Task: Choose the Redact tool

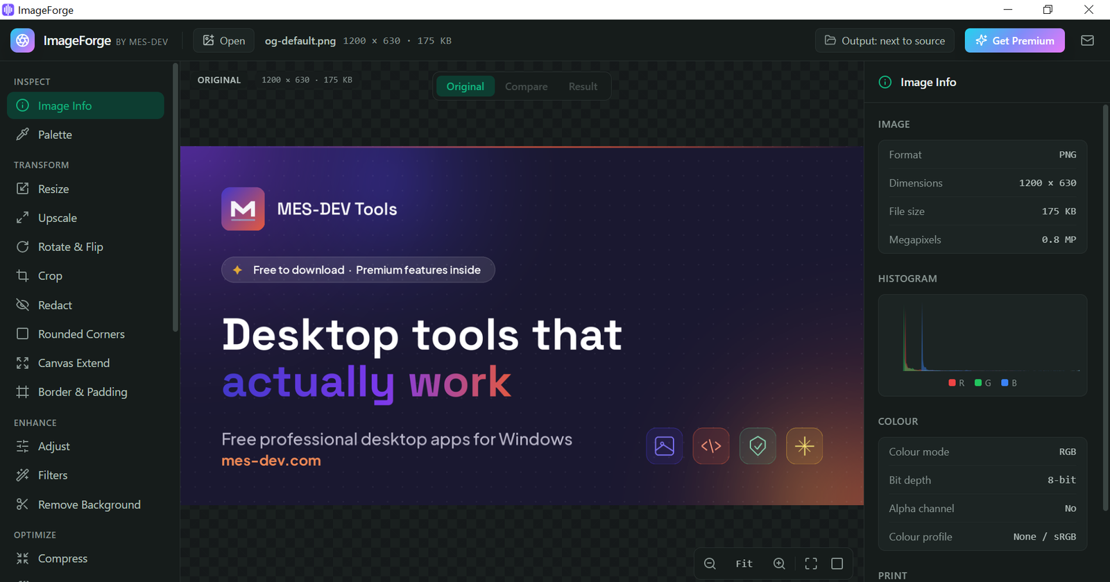Action: [85, 305]
